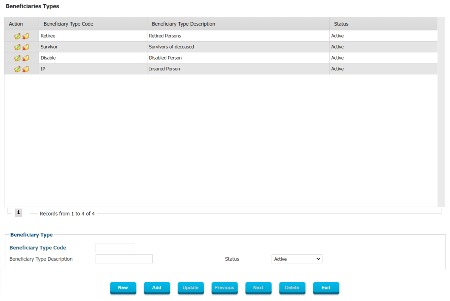Image resolution: width=450 pixels, height=301 pixels.
Task: Click the Status column header
Action: (x=384, y=24)
